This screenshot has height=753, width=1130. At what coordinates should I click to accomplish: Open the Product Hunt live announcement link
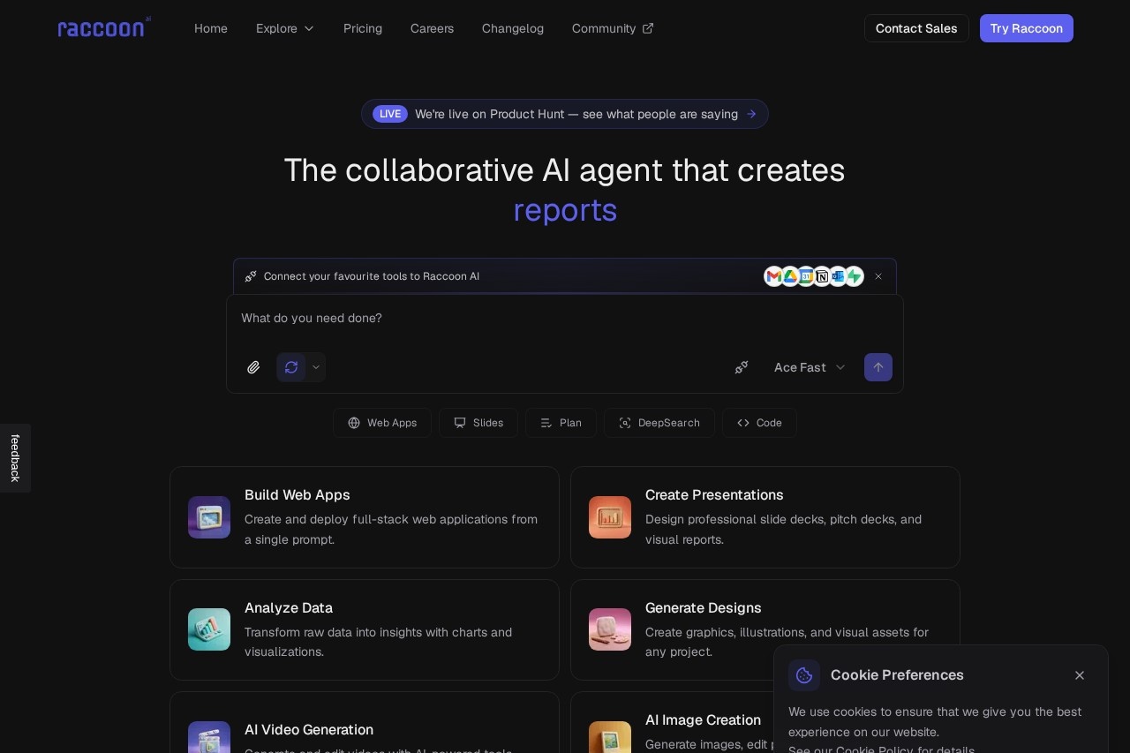pos(565,114)
